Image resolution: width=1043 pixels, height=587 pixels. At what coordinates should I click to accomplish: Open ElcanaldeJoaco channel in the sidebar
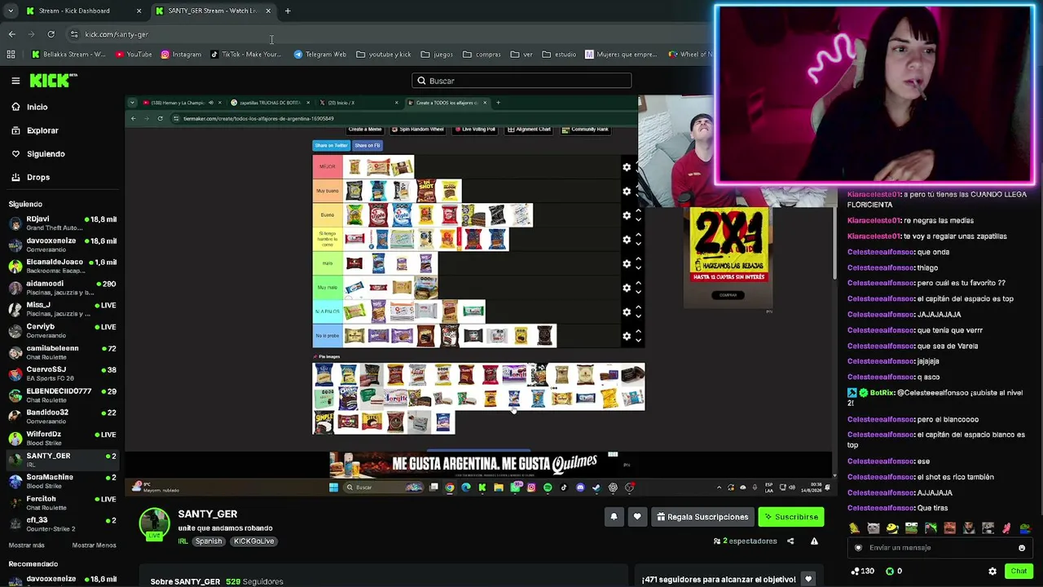coord(62,267)
